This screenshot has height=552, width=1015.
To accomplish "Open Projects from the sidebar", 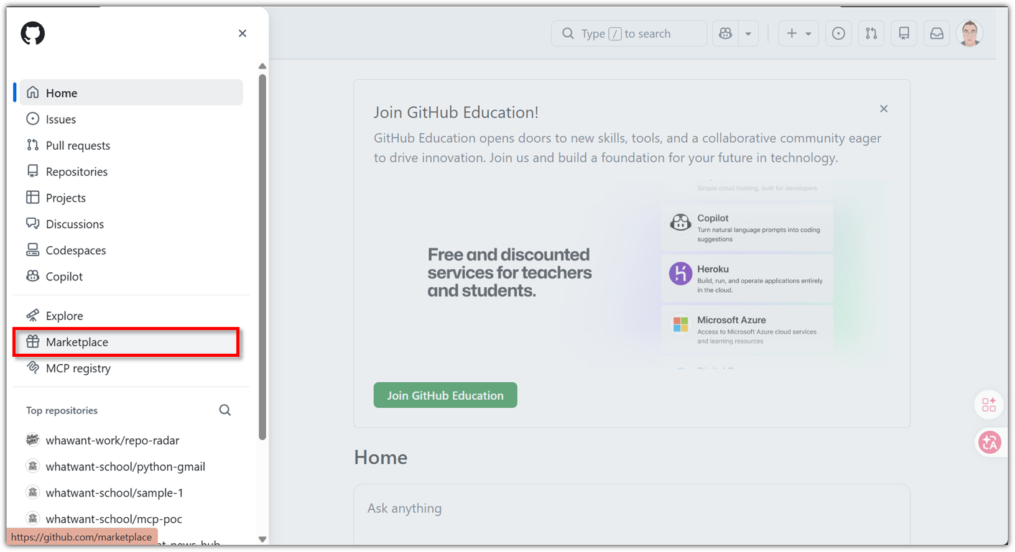I will (131, 198).
